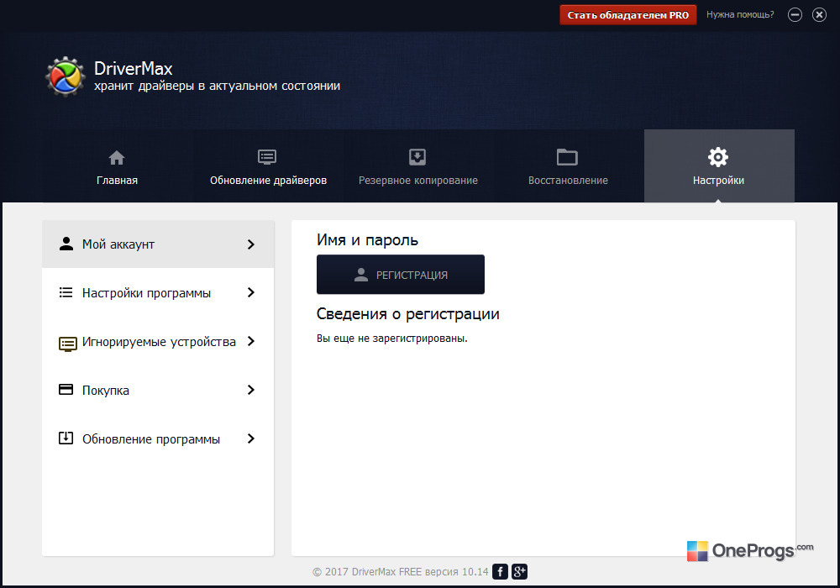This screenshot has width=840, height=588.
Task: Click the user icon inside РЕГИСТРАЦИЯ button
Action: point(361,275)
